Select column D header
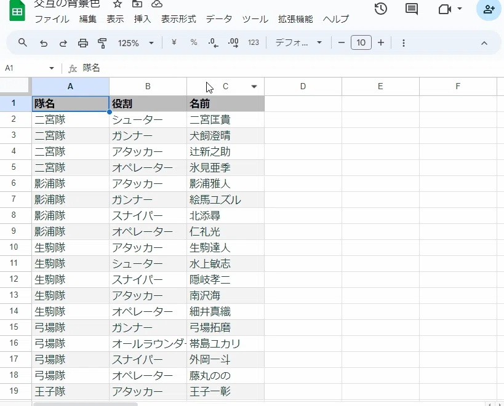504x406 pixels. [x=303, y=86]
